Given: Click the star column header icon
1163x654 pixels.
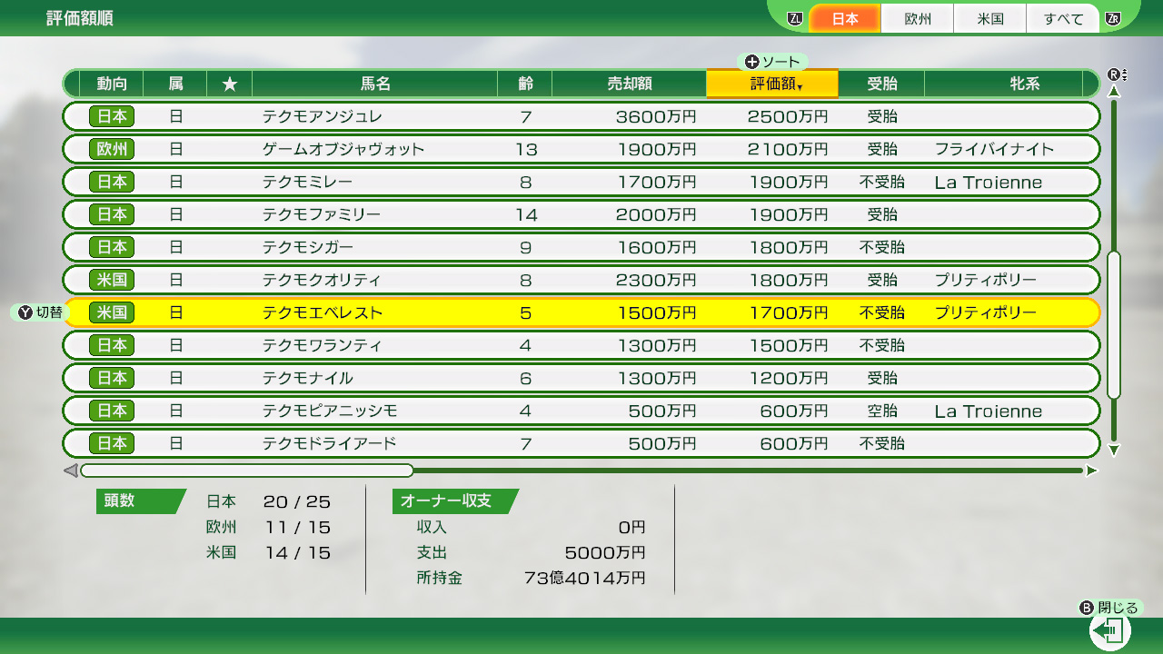Looking at the screenshot, I should (x=230, y=84).
